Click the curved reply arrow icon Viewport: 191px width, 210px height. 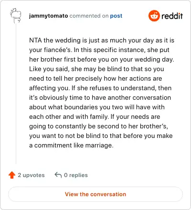click(58, 175)
